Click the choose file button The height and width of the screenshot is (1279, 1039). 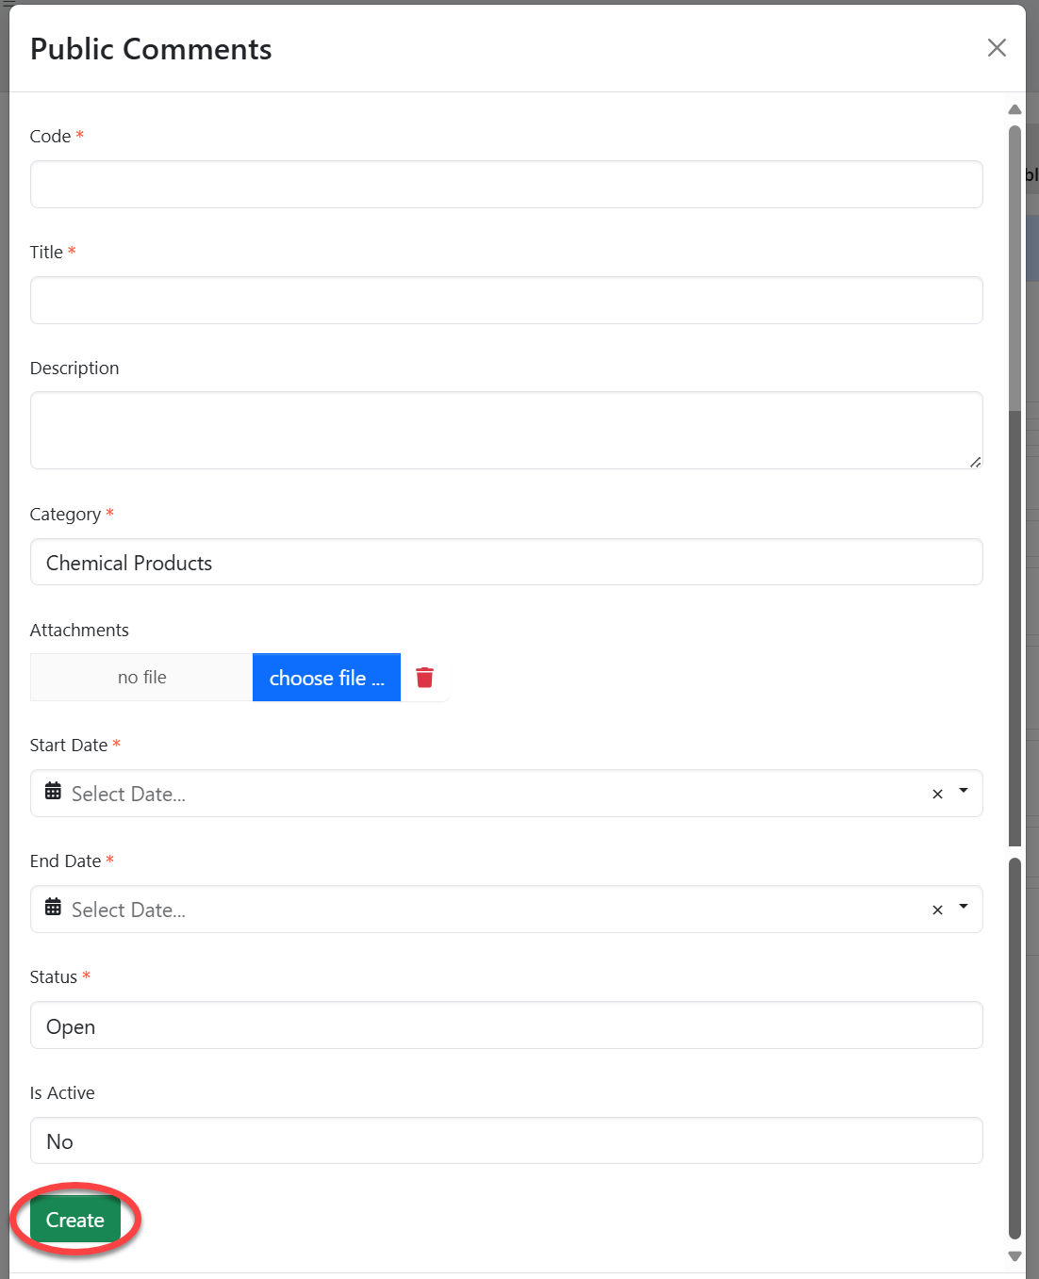[x=326, y=678]
